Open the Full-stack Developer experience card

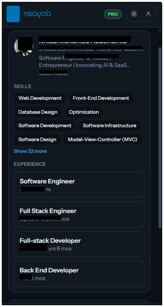click(79, 244)
